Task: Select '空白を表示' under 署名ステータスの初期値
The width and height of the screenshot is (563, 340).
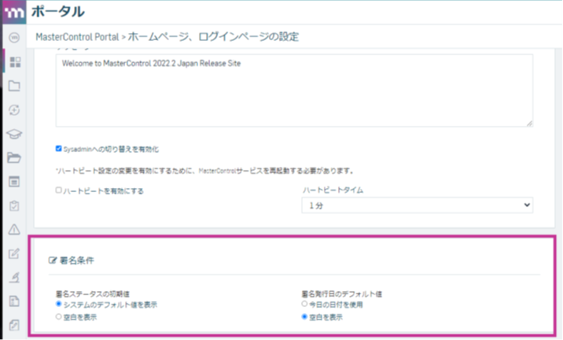Action: (x=58, y=316)
